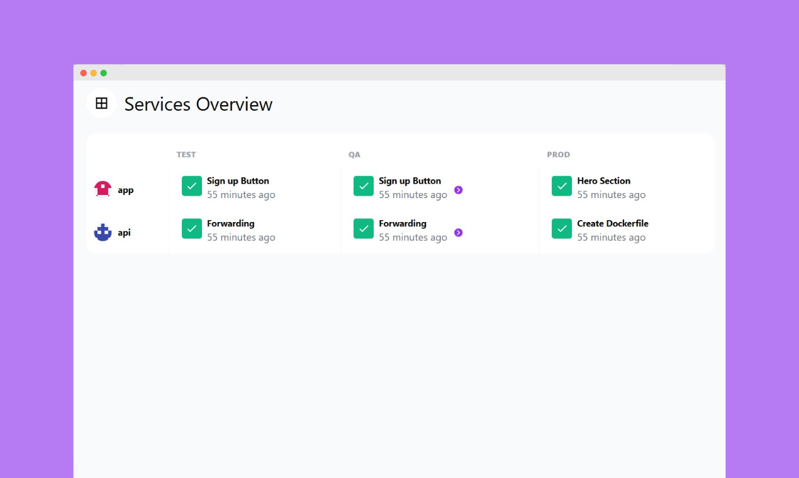Click the blue api service avatar
799x478 pixels.
click(x=103, y=232)
